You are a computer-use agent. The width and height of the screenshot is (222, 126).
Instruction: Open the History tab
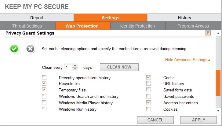[184, 18]
